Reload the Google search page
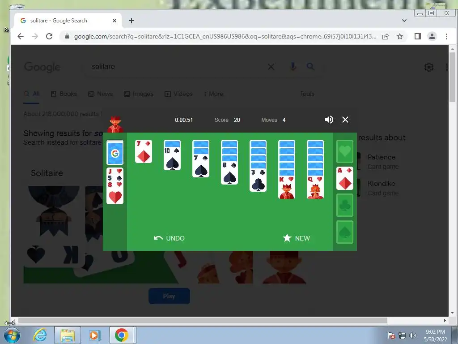 (x=49, y=36)
